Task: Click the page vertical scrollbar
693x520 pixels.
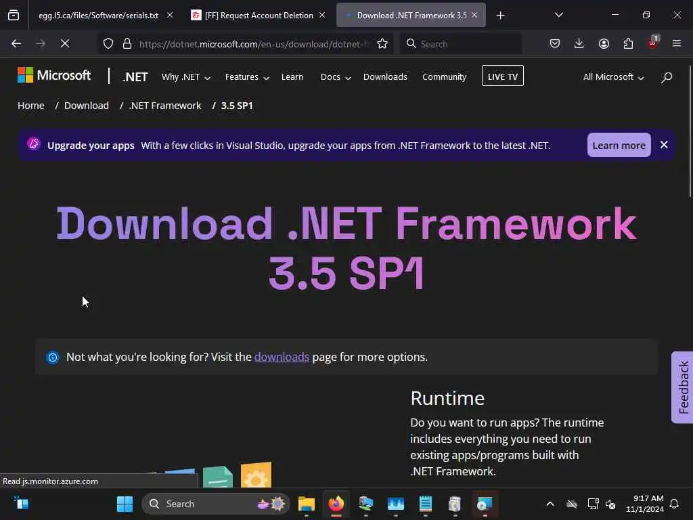Action: 690,132
